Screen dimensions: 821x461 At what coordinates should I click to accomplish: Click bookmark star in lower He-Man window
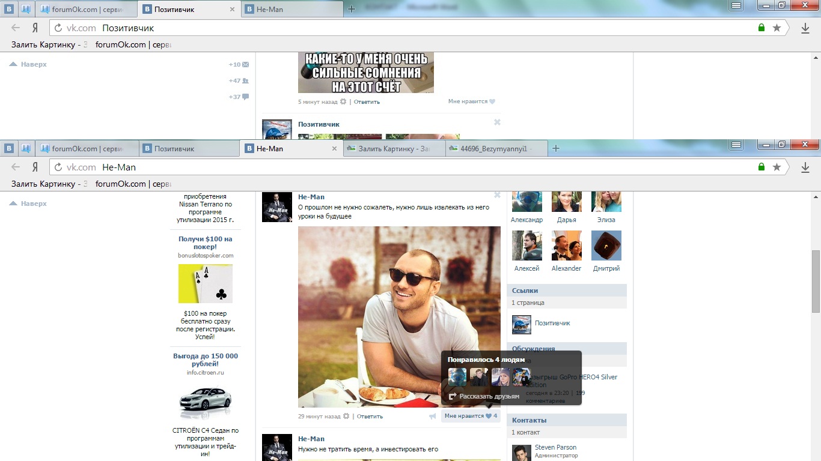pos(777,167)
